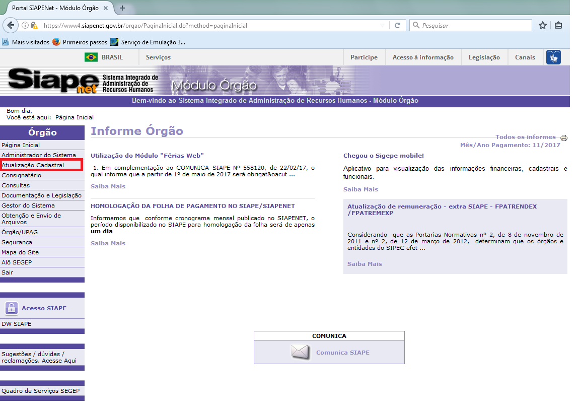Image resolution: width=580 pixels, height=413 pixels.
Task: Click the Brazil flag icon
Action: [x=91, y=57]
